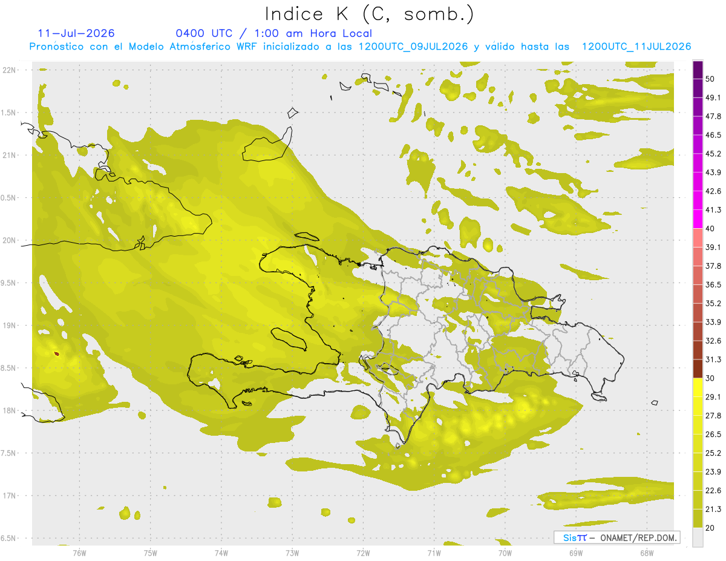726x561 pixels.
Task: Click the '41.3' color scale value
Action: 713,210
